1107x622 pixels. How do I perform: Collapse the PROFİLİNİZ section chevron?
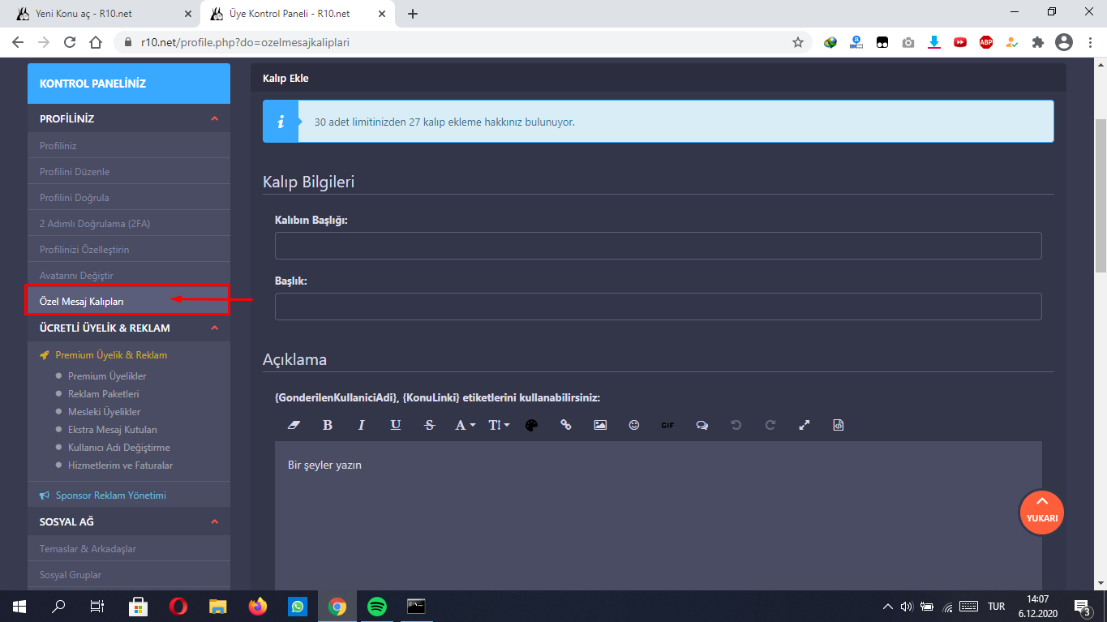[x=215, y=119]
